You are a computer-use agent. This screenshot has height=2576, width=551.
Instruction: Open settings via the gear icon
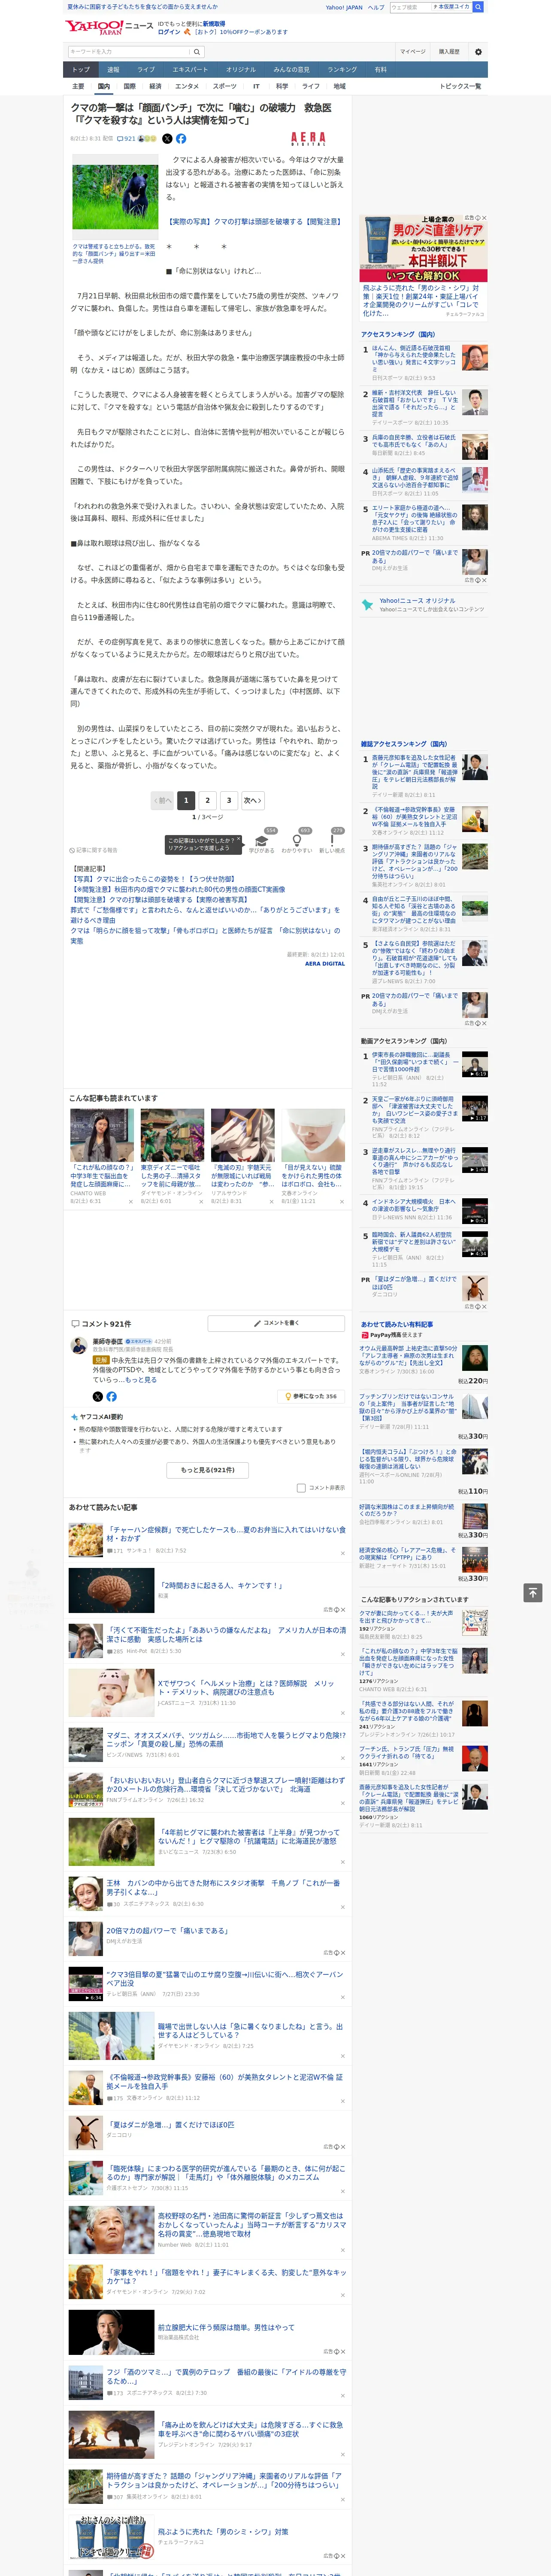coord(478,51)
